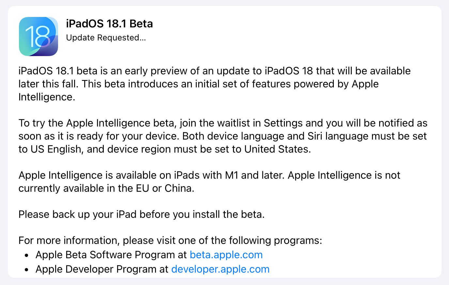Click the iPadOS 18 app icon

click(x=39, y=37)
